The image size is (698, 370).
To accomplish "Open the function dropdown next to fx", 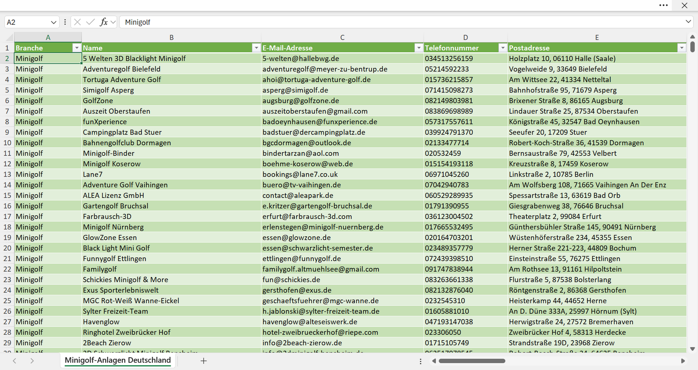I will coord(113,22).
